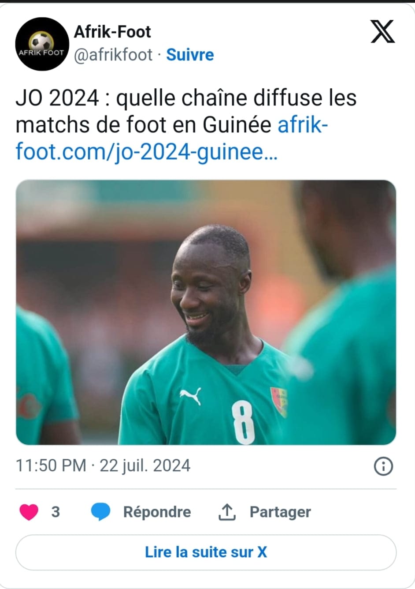415x589 pixels.
Task: Click the blue reply speech bubble icon
Action: [x=100, y=512]
